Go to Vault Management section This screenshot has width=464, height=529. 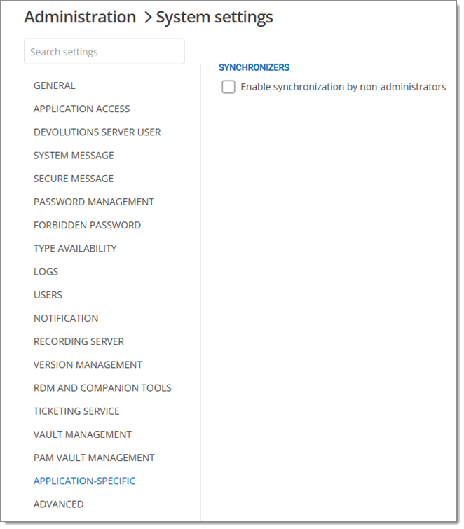tap(82, 434)
